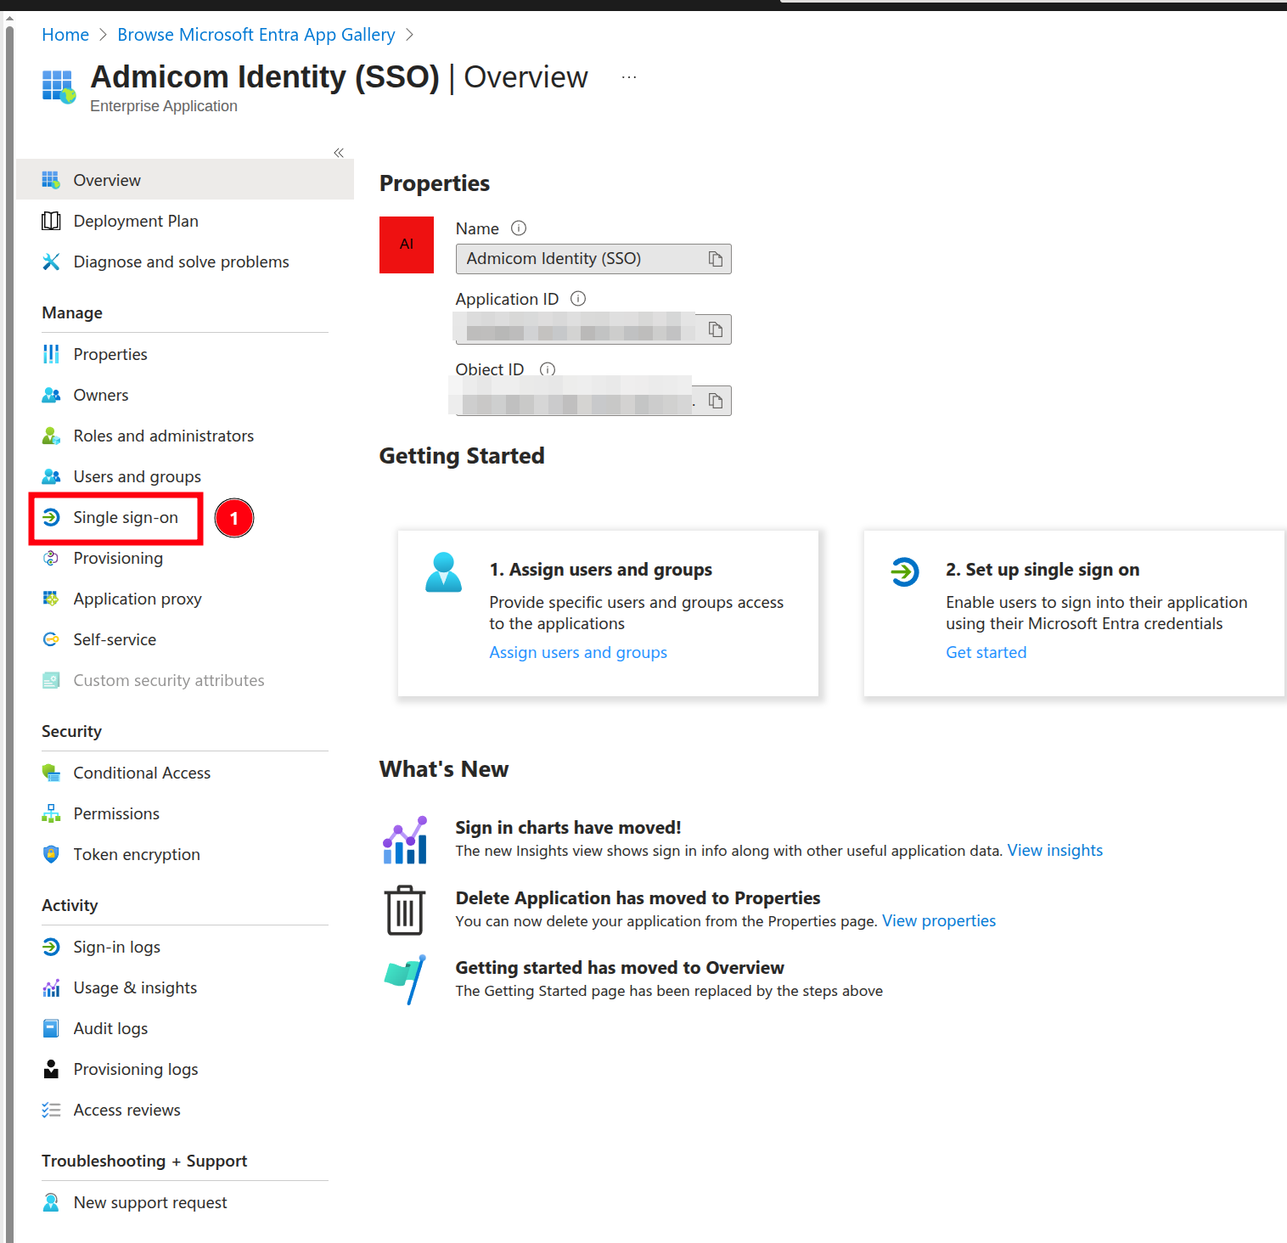Open the View insights link

click(1055, 851)
